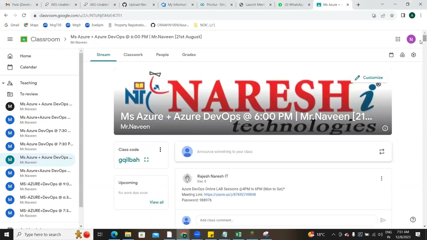Click the browser back arrow
The image size is (427, 240).
(x=6, y=15)
